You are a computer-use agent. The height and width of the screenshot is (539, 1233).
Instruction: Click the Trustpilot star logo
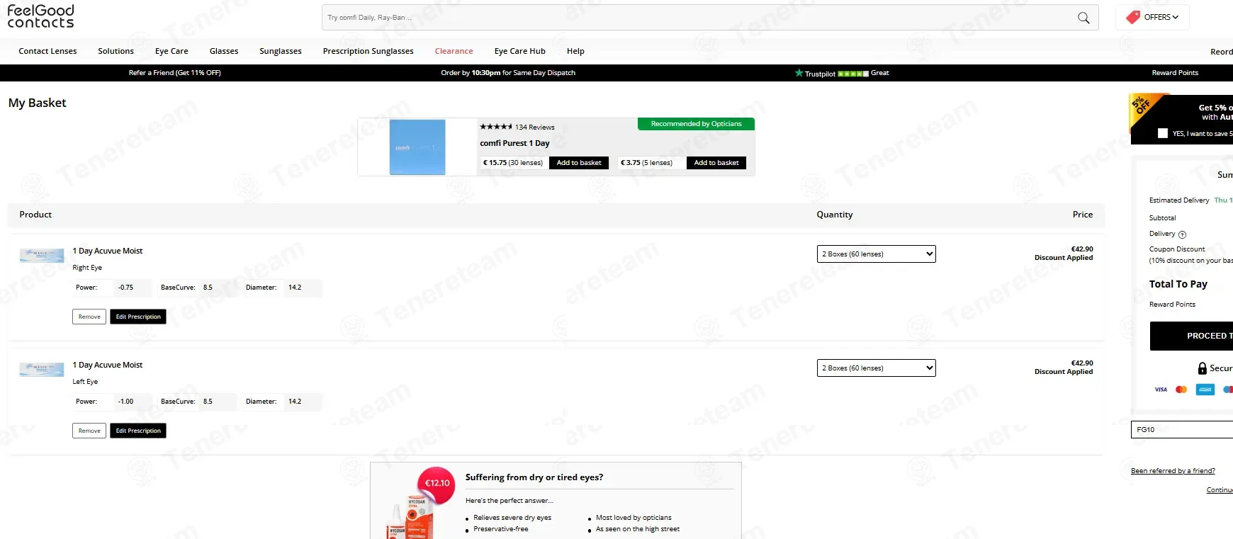[x=799, y=73]
